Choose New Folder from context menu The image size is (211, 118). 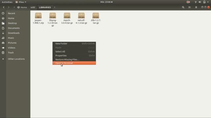(74, 44)
